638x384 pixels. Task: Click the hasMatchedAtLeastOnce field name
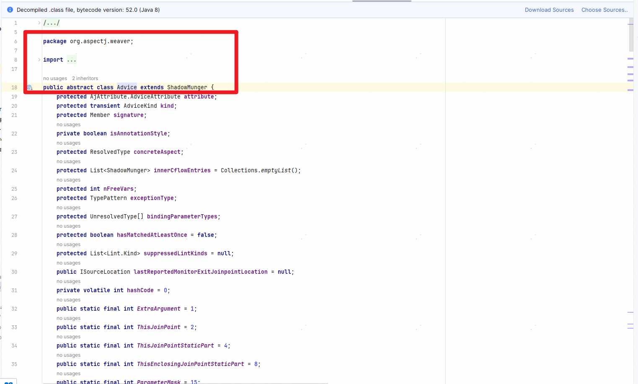point(152,235)
